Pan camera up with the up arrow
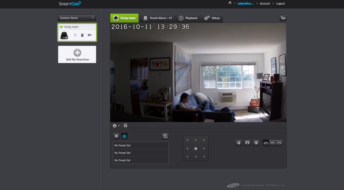Screen dimensions: 344x190 [196, 140]
